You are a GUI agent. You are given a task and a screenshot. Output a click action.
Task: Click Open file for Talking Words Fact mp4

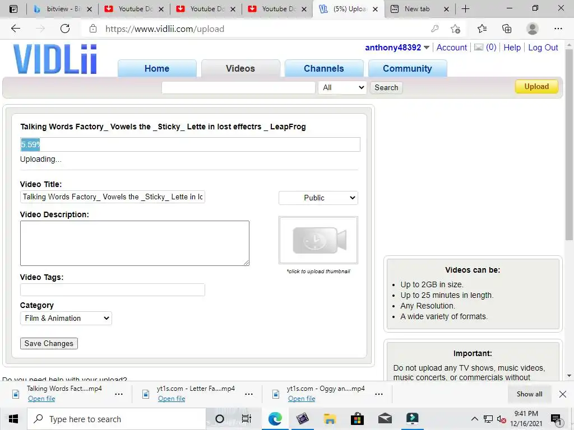41,399
